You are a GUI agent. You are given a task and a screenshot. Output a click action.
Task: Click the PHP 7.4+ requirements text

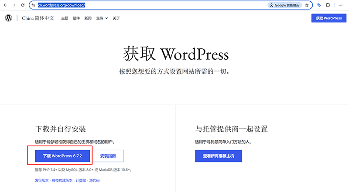tap(83, 170)
